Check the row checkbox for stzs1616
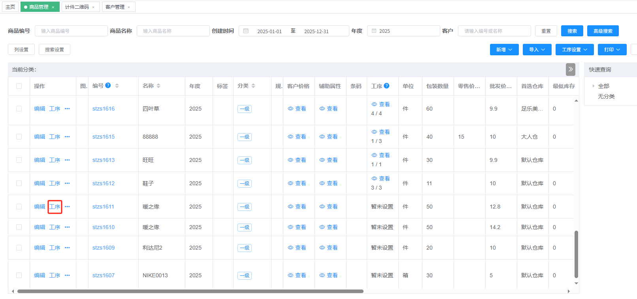Screen dimensions: 637x299 pyautogui.click(x=19, y=109)
